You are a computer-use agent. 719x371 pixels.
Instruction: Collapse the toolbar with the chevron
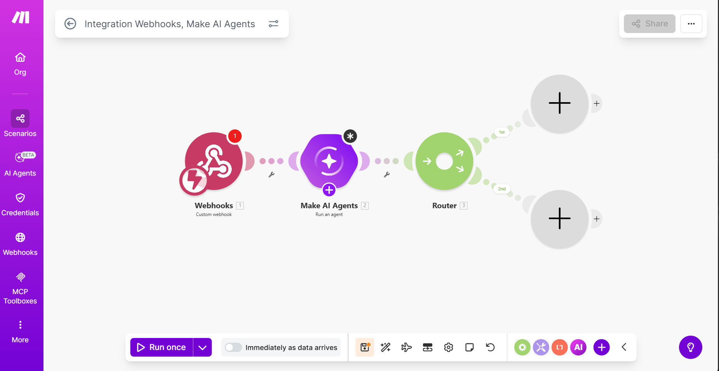click(624, 347)
